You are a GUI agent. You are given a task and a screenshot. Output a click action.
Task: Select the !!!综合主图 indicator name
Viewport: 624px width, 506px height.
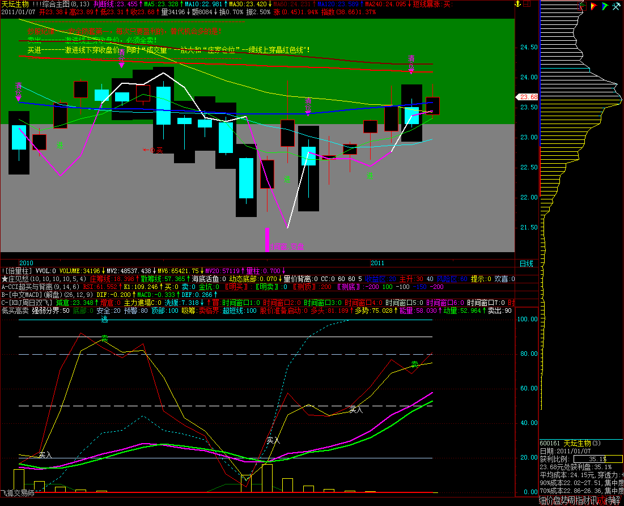pos(51,4)
